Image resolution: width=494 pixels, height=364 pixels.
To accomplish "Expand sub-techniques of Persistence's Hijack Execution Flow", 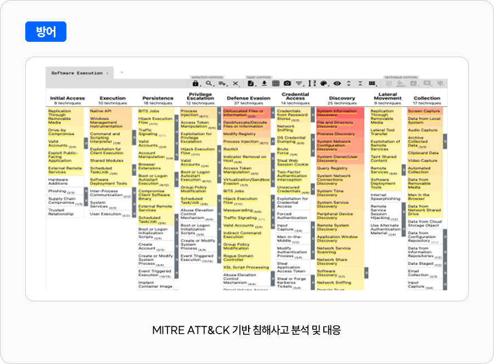I will coord(176,120).
